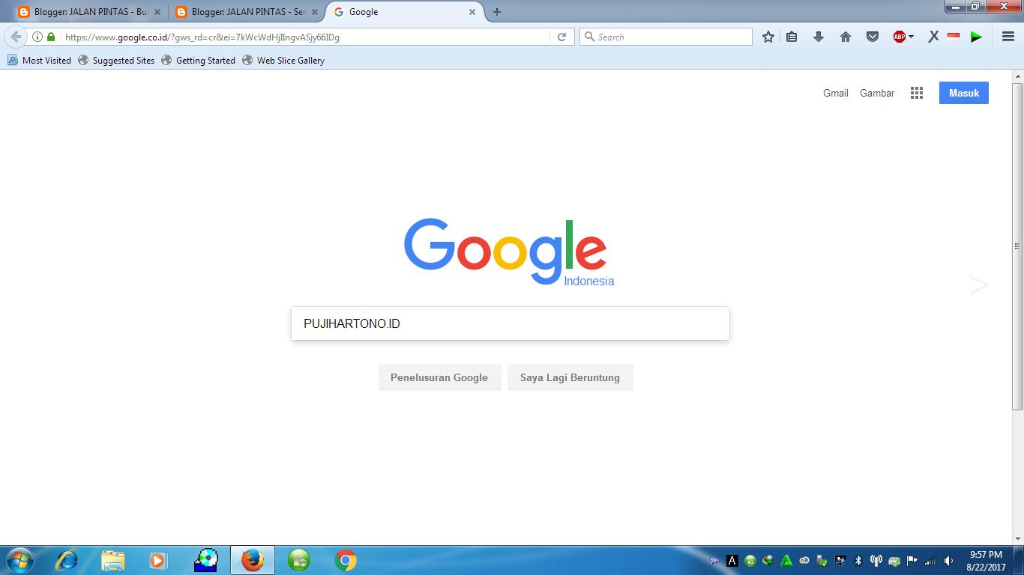Click the volume speaker tray icon

tap(949, 560)
